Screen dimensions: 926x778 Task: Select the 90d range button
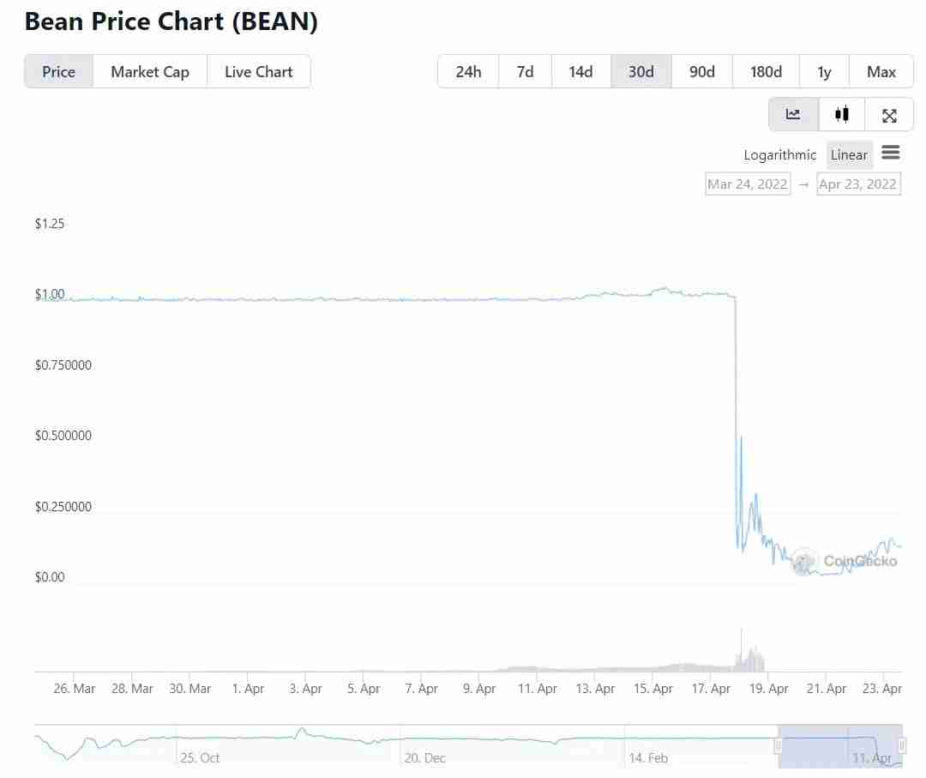(702, 72)
